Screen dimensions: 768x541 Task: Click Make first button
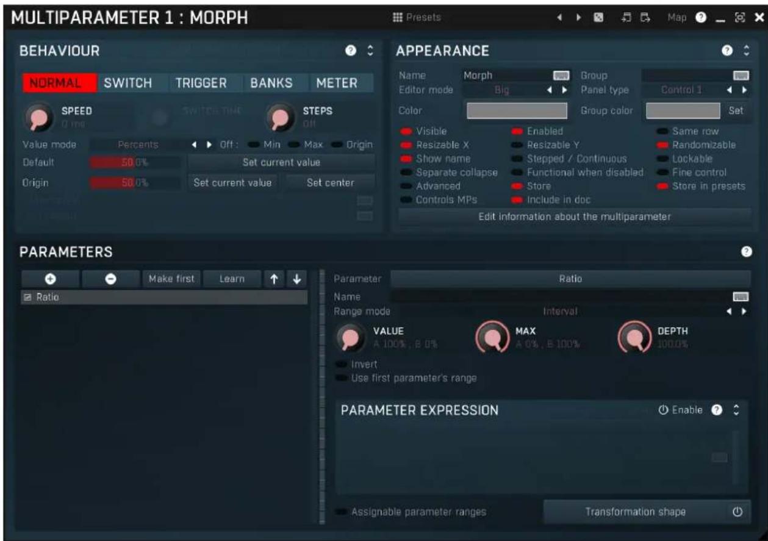[172, 279]
